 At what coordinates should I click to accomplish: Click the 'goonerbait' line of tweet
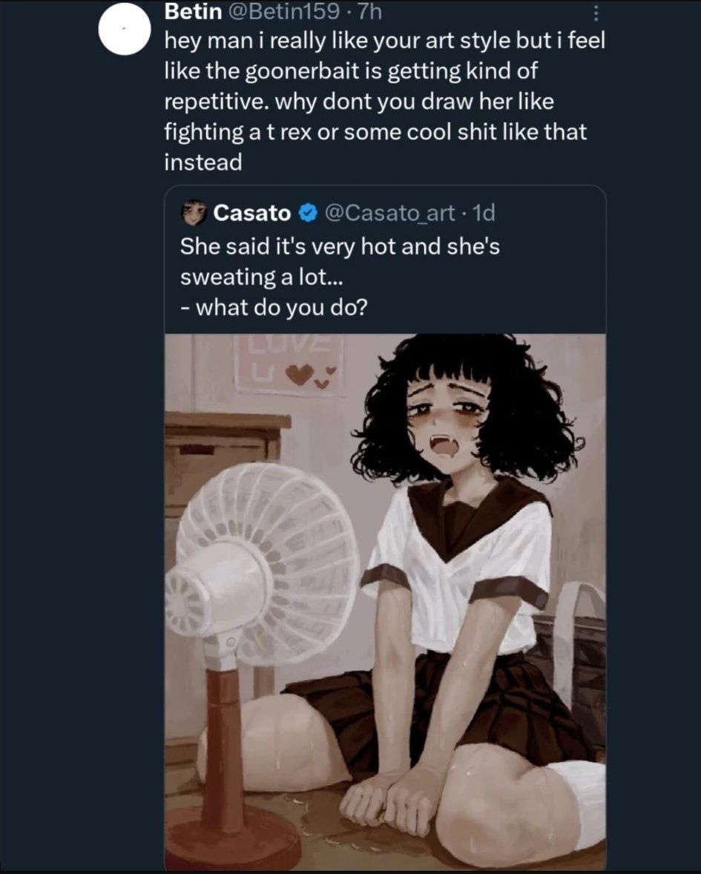(351, 71)
